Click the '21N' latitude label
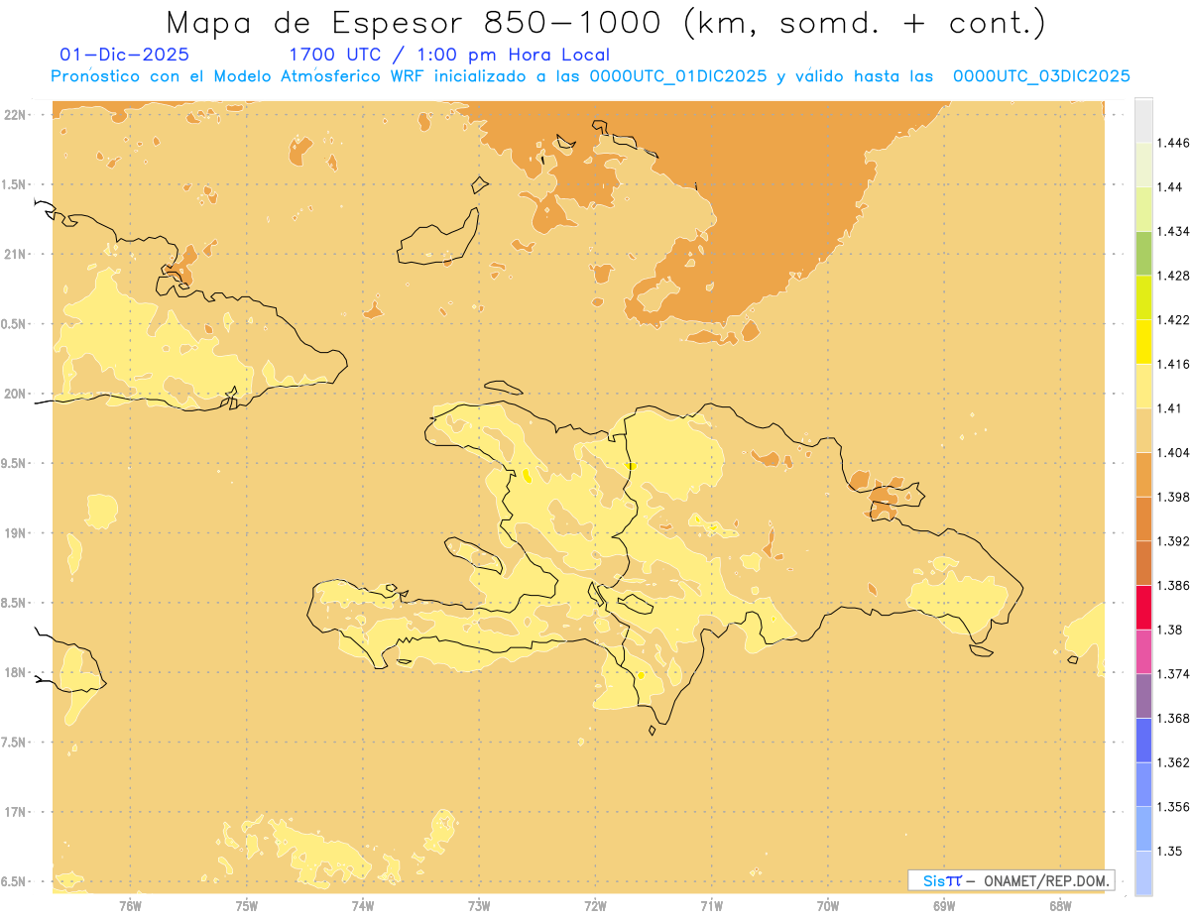Image resolution: width=1190 pixels, height=919 pixels. point(14,254)
